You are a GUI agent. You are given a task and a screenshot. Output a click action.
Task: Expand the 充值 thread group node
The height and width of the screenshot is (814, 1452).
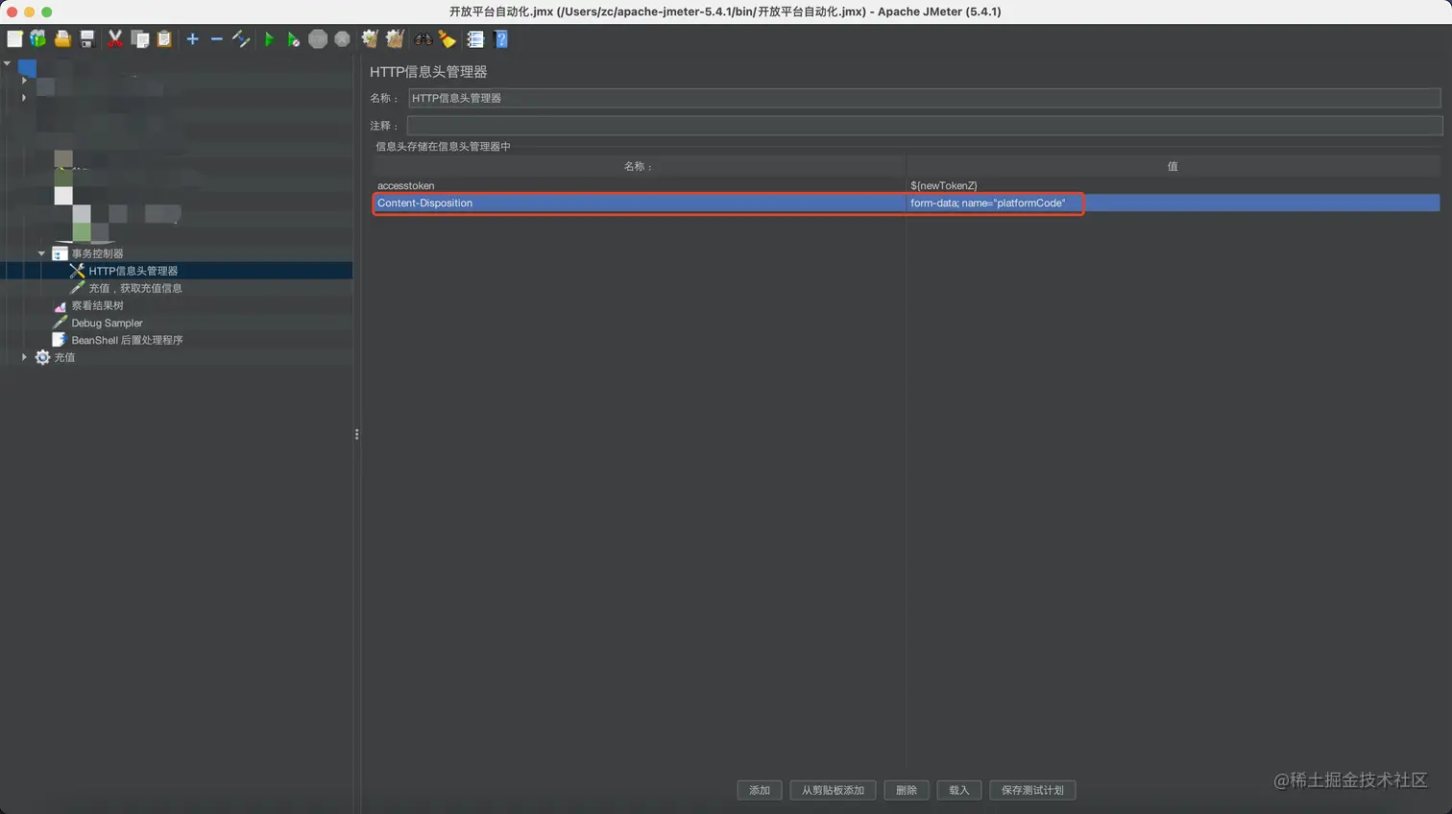[24, 357]
